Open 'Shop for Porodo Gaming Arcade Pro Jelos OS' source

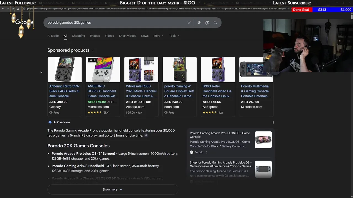221,164
